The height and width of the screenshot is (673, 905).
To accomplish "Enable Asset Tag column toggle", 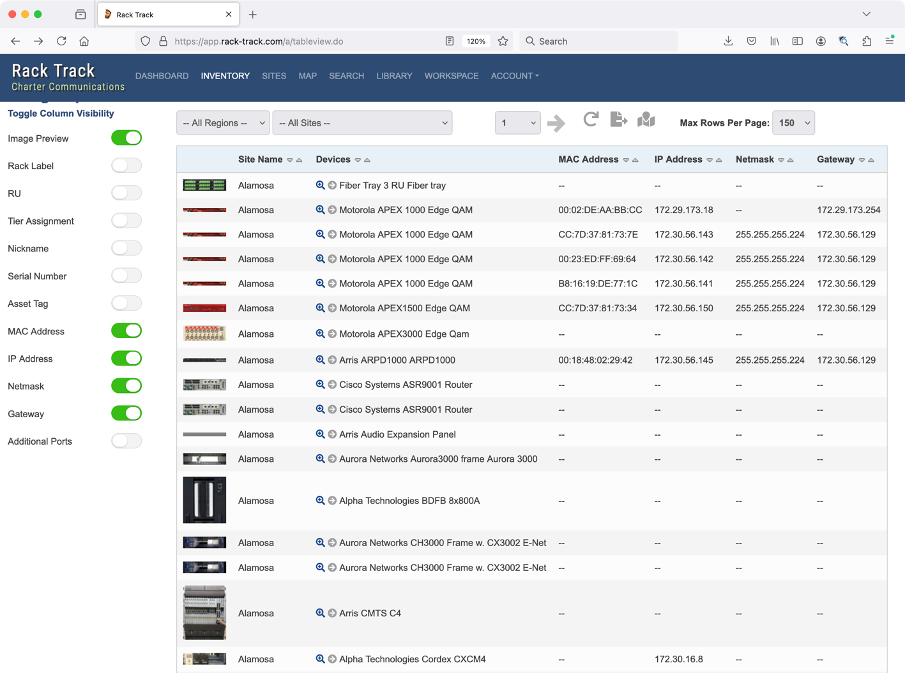I will click(126, 304).
